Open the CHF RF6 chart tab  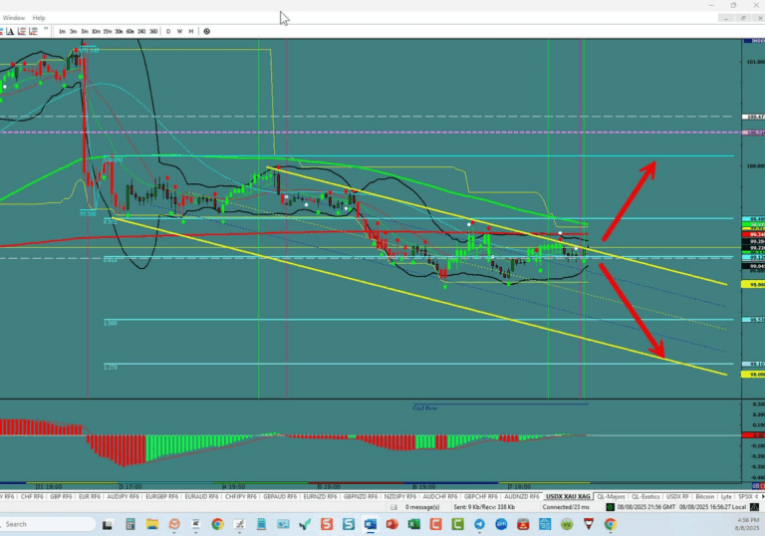coord(32,496)
